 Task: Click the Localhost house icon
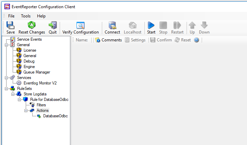tap(133, 25)
